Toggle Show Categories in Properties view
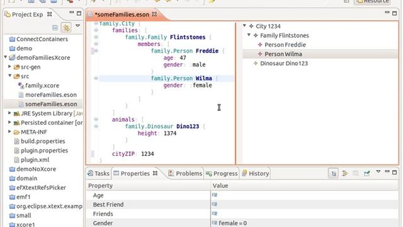Screen dimensions: 403x227 [333, 174]
